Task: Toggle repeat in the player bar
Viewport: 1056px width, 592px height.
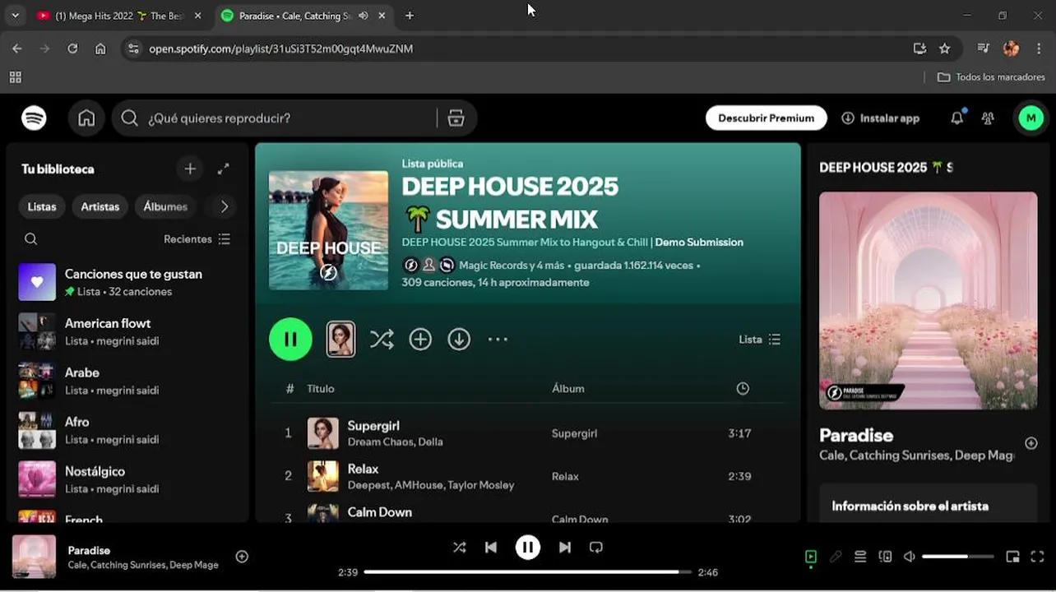Action: 596,548
